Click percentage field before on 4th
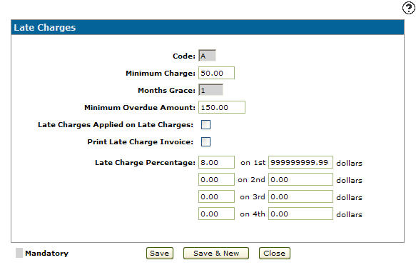Screen dimensions: 416x270 click(x=216, y=214)
